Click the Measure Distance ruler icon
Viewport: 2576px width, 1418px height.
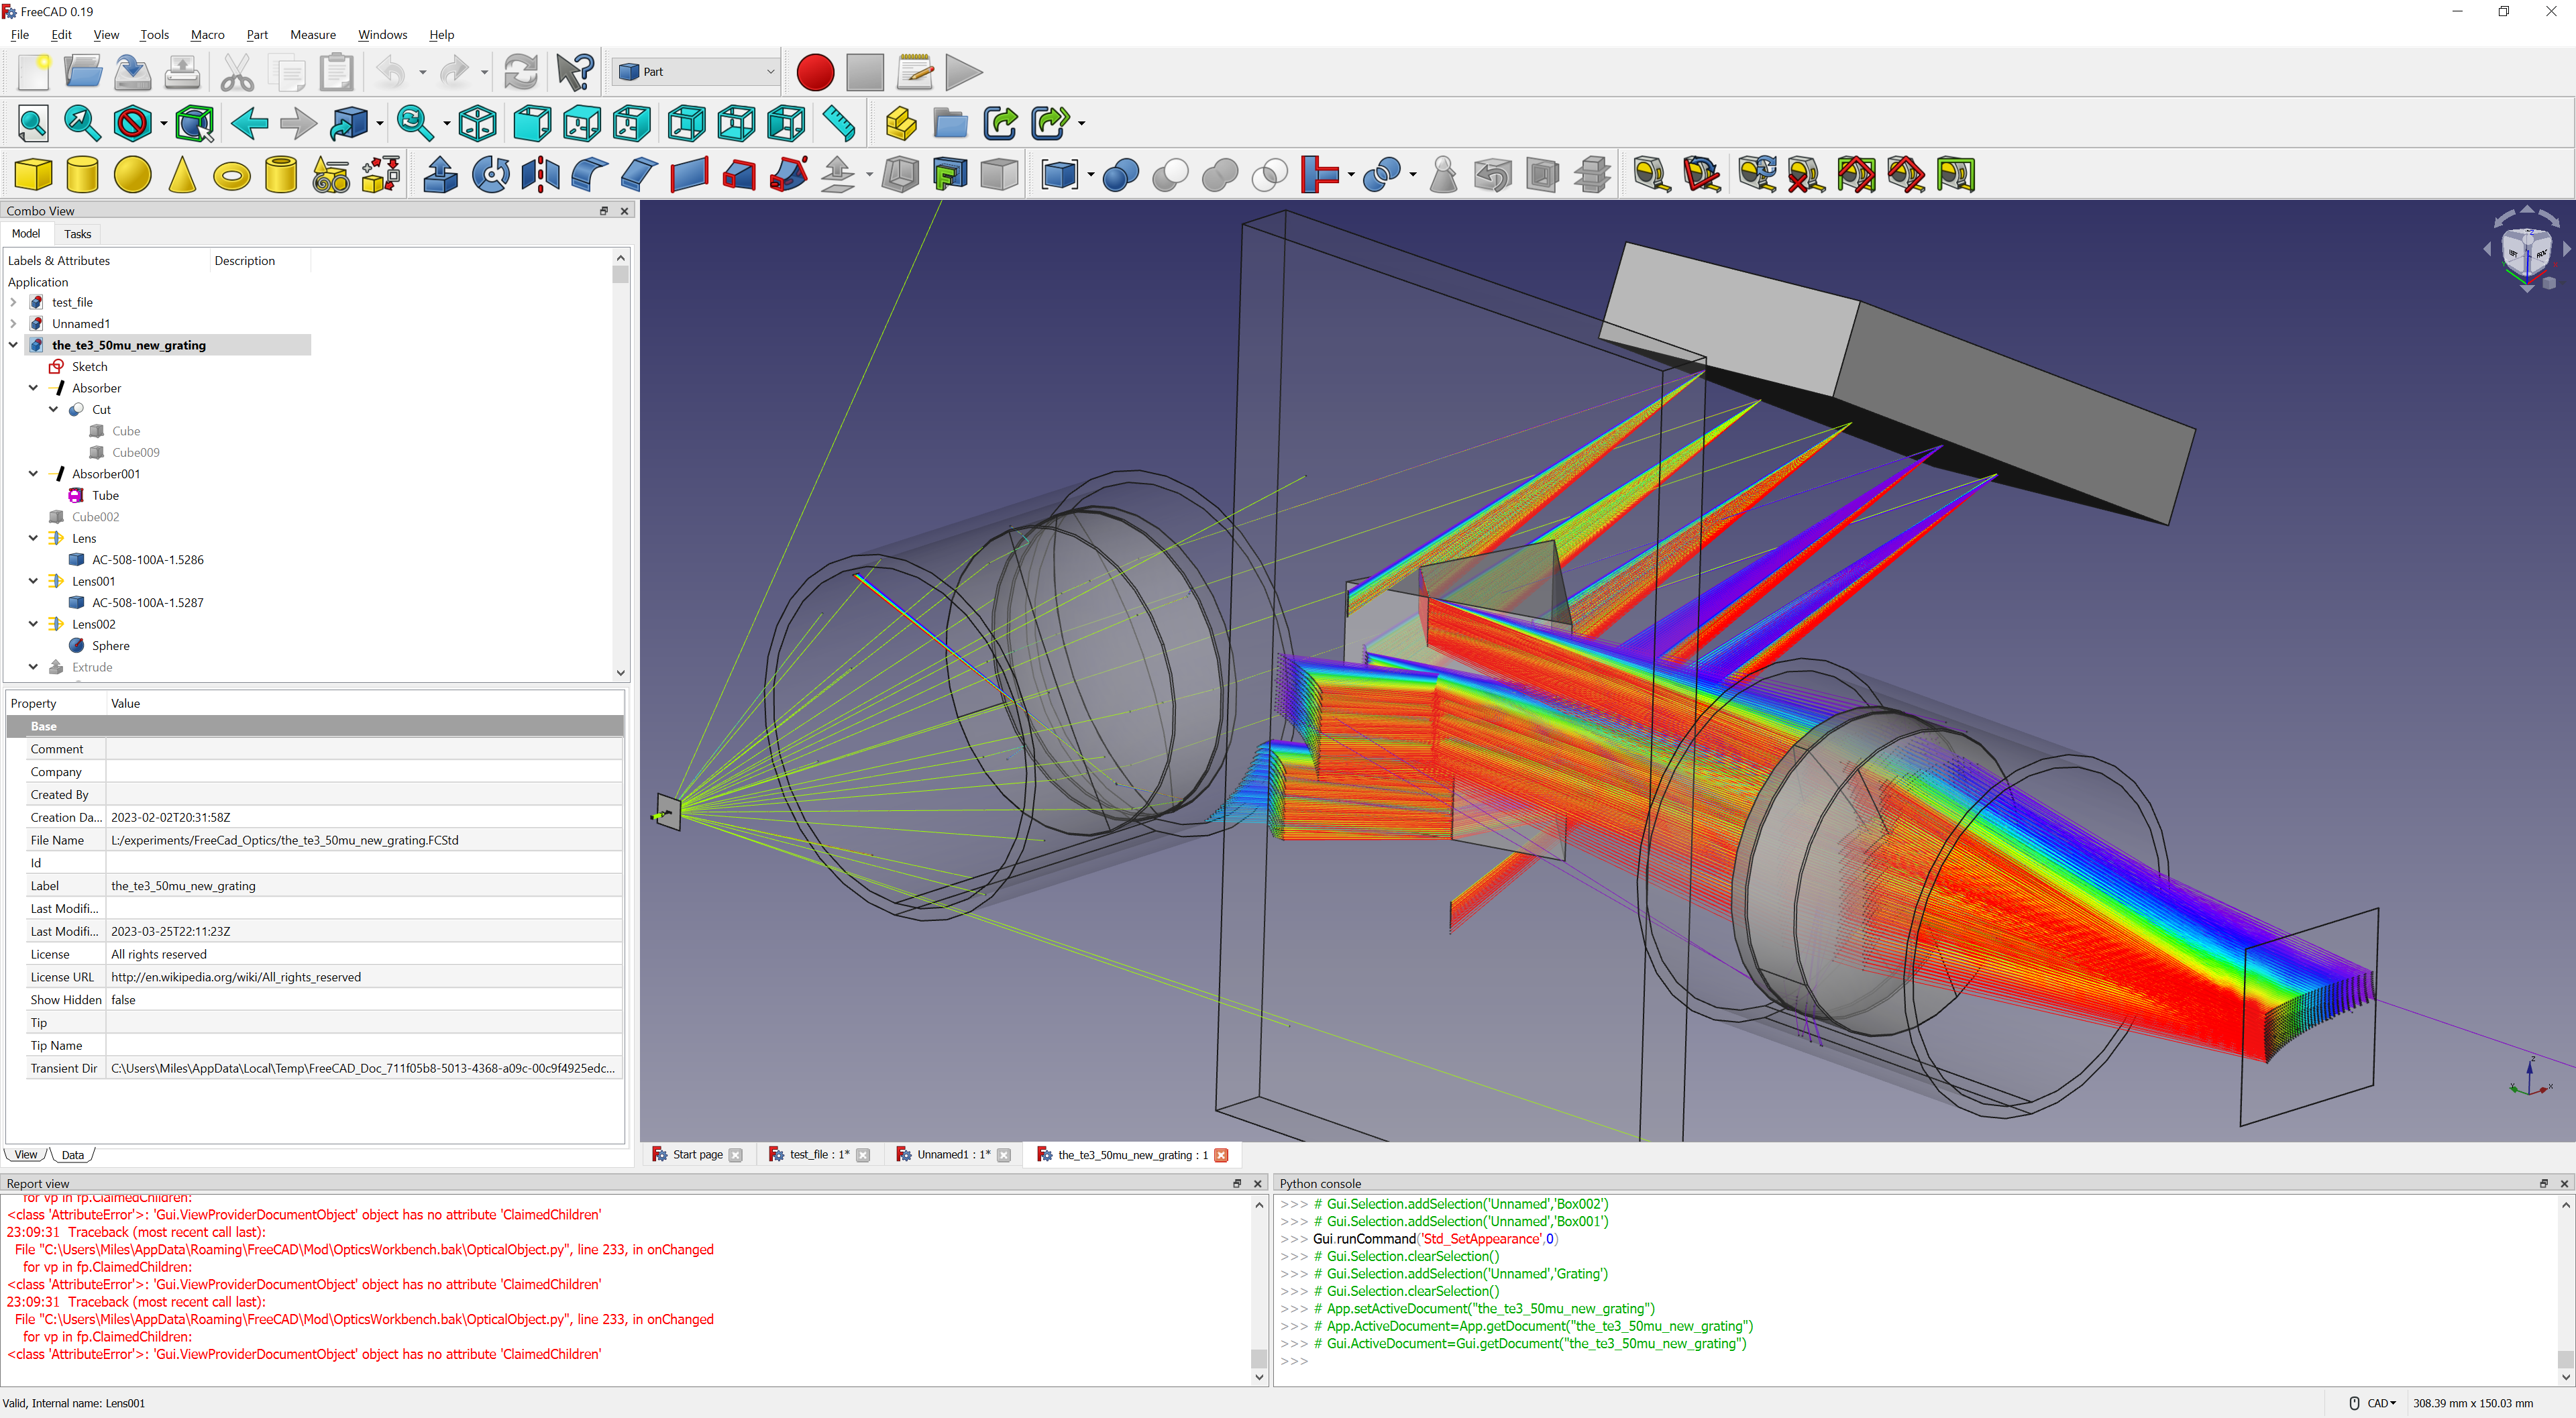(x=838, y=124)
